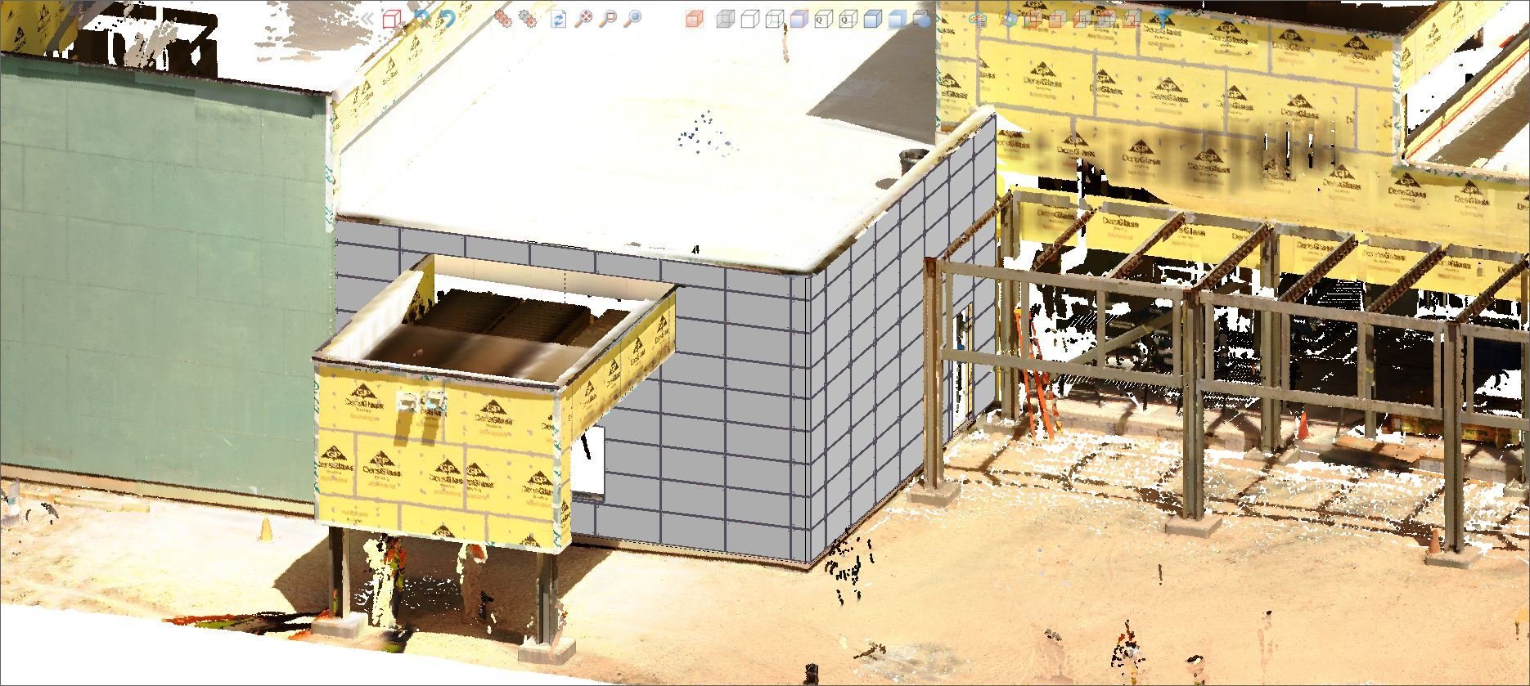This screenshot has width=1530, height=686.
Task: Click the gray and red gears icon
Action: click(x=529, y=19)
